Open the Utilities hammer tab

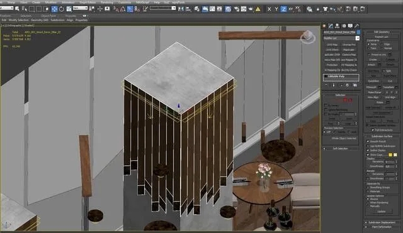point(357,26)
